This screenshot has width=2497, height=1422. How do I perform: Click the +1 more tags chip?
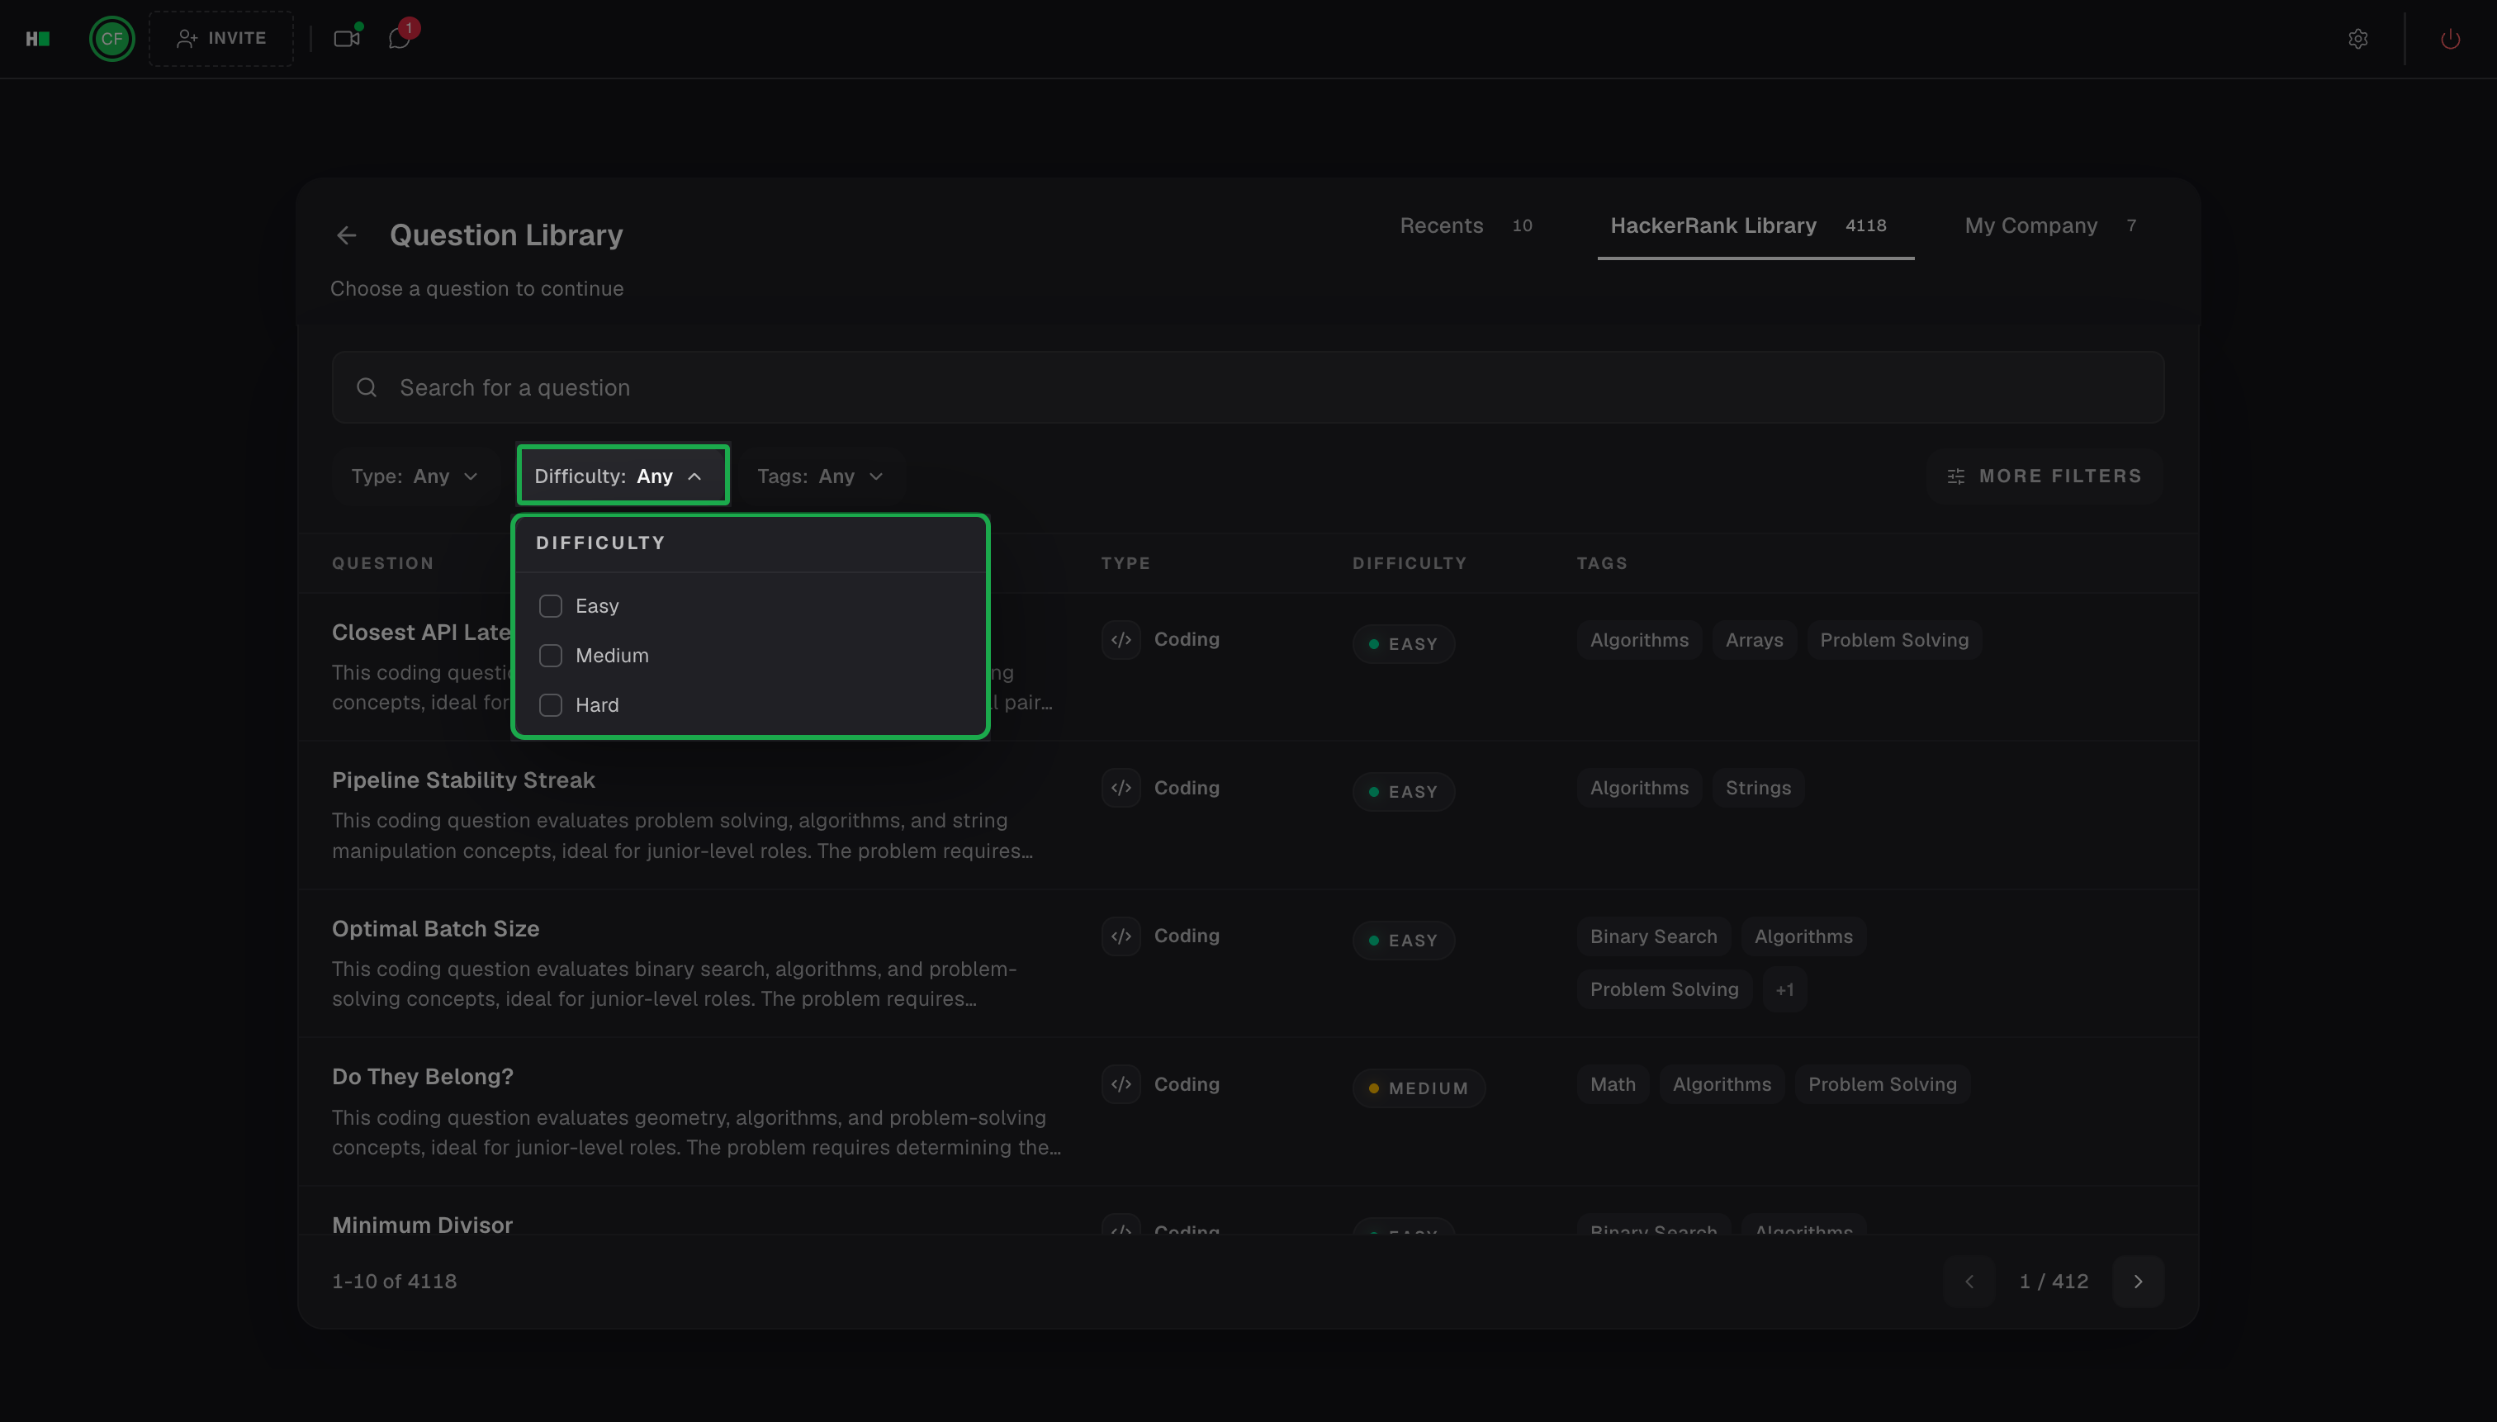click(1784, 989)
